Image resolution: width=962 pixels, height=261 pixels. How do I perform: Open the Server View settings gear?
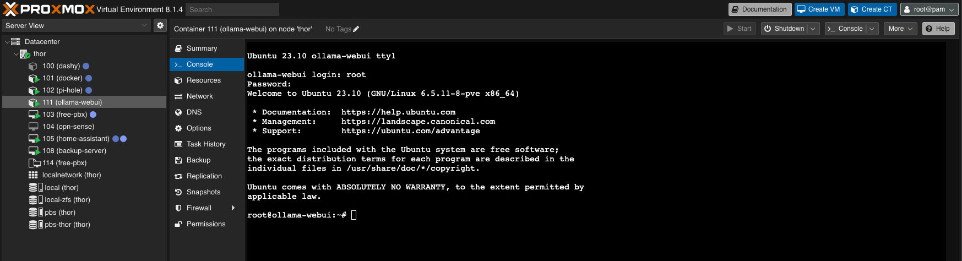tap(160, 25)
